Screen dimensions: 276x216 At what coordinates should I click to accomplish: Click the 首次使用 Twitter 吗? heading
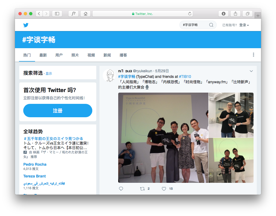click(50, 90)
